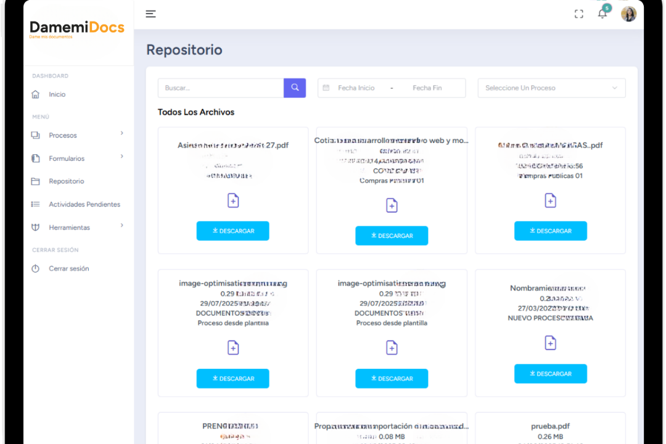Click the file icon on the Nombramiento card

point(551,343)
